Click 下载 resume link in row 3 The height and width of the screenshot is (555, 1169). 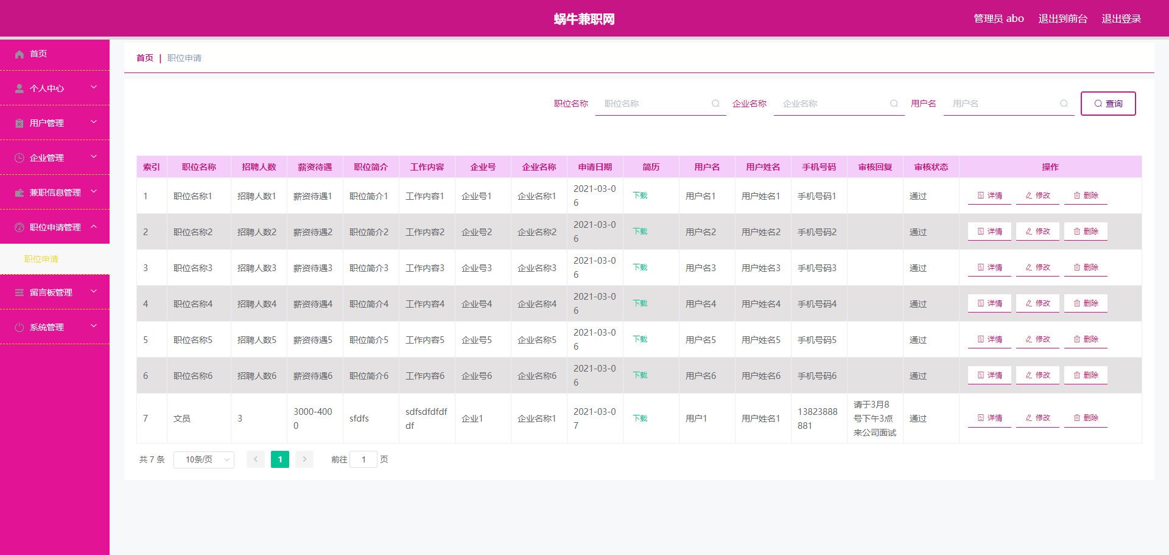(x=640, y=267)
